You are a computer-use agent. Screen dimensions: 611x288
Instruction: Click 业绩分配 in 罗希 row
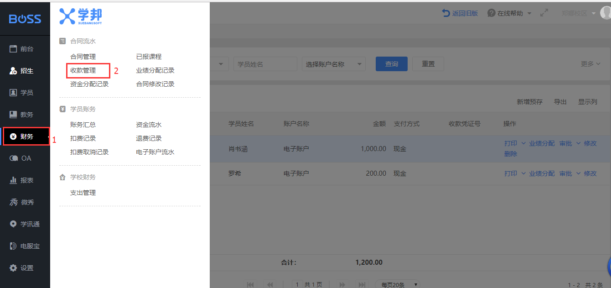click(542, 173)
